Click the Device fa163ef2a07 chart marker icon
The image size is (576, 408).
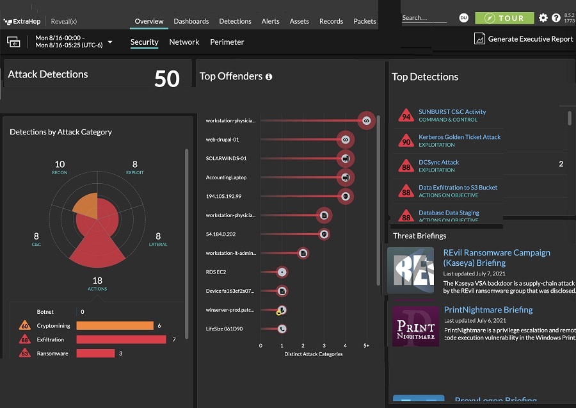pyautogui.click(x=282, y=291)
